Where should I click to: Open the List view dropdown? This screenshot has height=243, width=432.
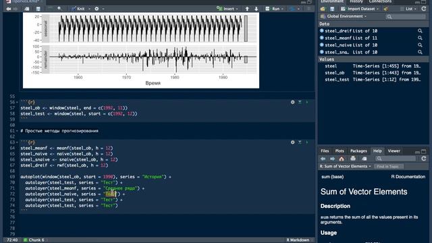[x=408, y=9]
